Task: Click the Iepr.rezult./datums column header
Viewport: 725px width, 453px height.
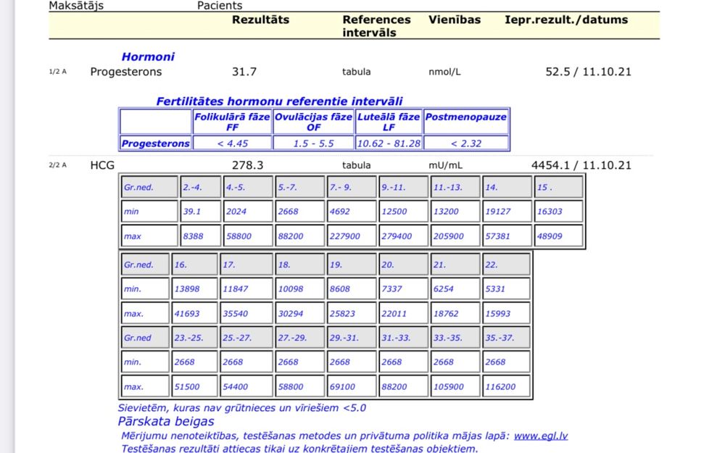Action: pyautogui.click(x=565, y=20)
